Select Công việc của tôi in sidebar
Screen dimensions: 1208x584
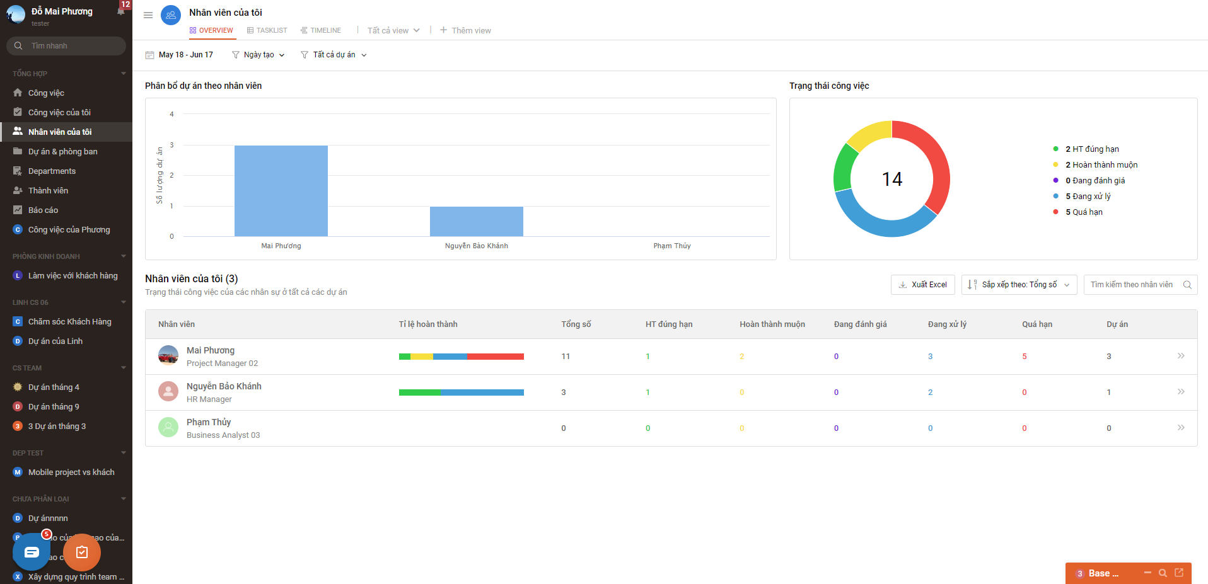tap(66, 112)
